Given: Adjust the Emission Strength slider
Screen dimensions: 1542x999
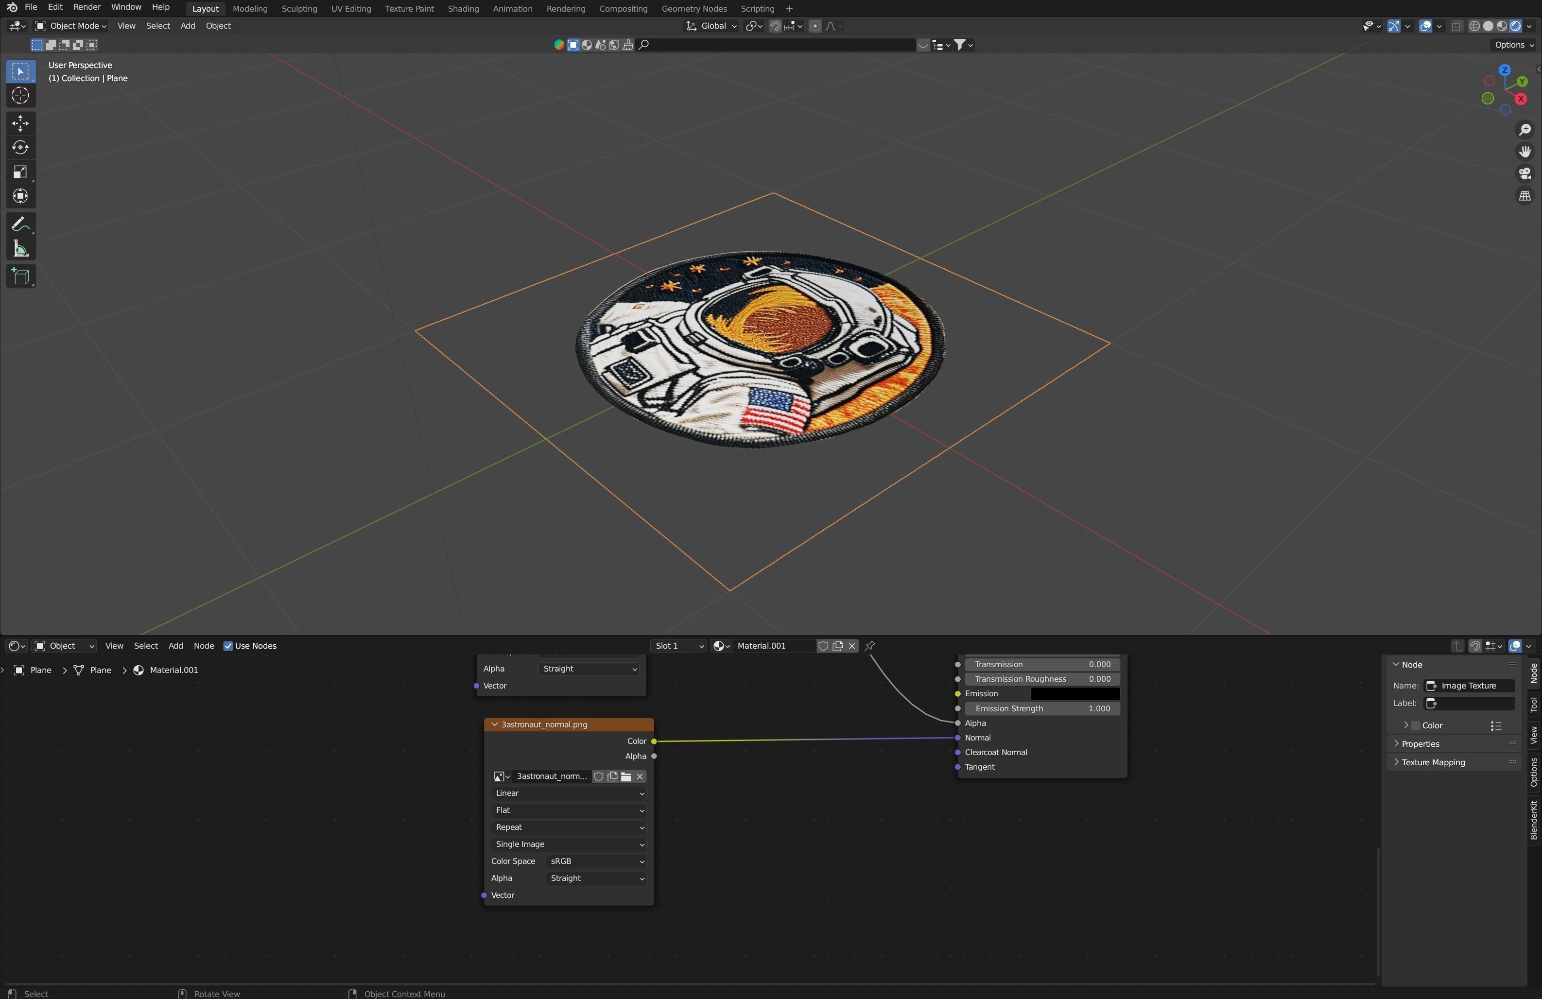Looking at the screenshot, I should (x=1042, y=709).
